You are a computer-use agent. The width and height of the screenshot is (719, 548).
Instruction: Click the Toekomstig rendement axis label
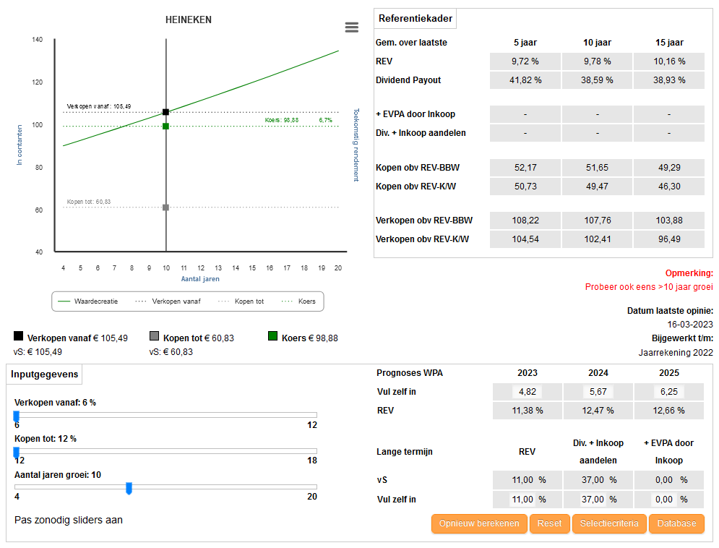click(x=356, y=145)
